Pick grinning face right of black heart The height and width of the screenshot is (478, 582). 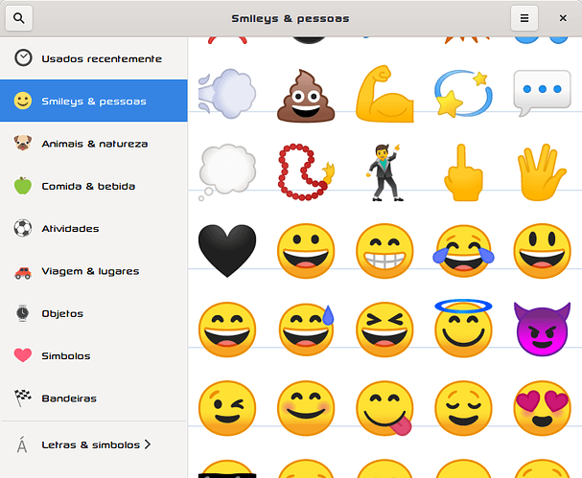click(306, 251)
